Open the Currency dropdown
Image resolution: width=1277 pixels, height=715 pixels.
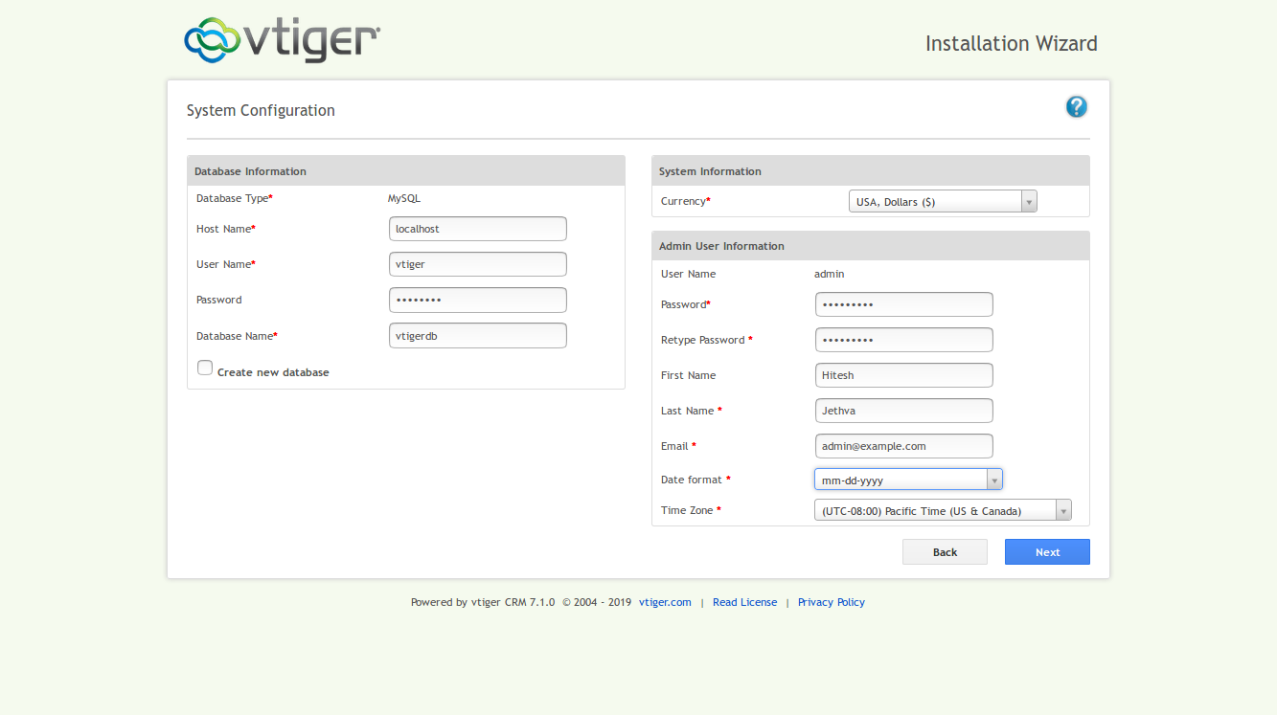pyautogui.click(x=943, y=202)
